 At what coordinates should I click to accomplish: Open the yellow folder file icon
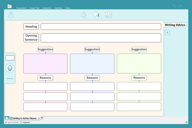click(x=10, y=6)
